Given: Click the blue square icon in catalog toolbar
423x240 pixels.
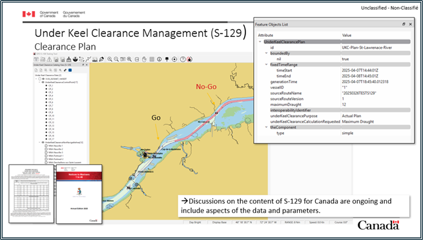Looking at the screenshot, I should 70,70.
